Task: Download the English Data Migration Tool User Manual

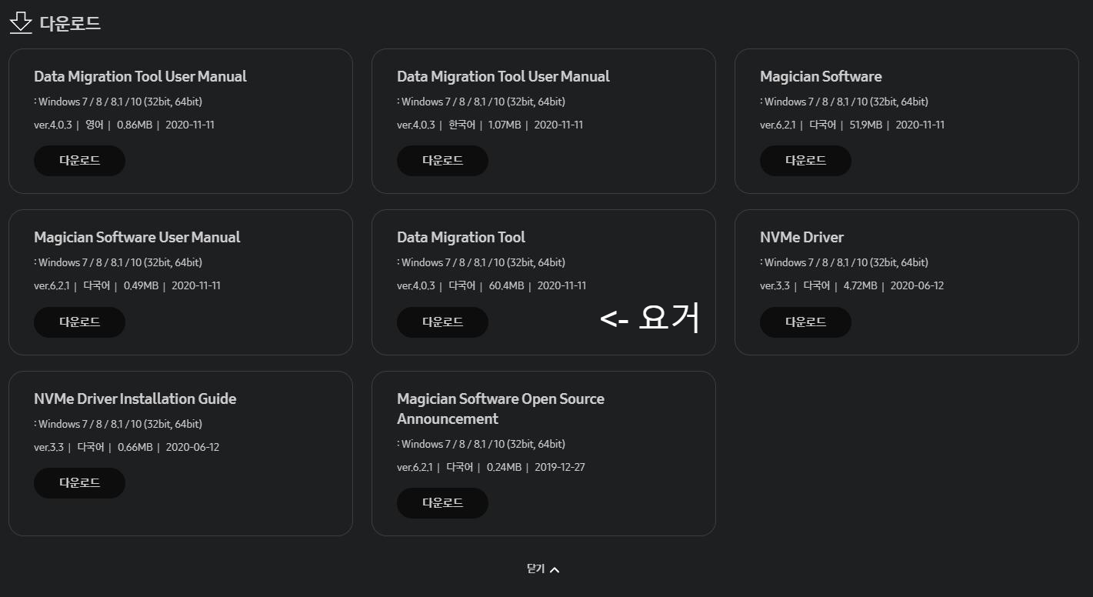Action: point(79,161)
